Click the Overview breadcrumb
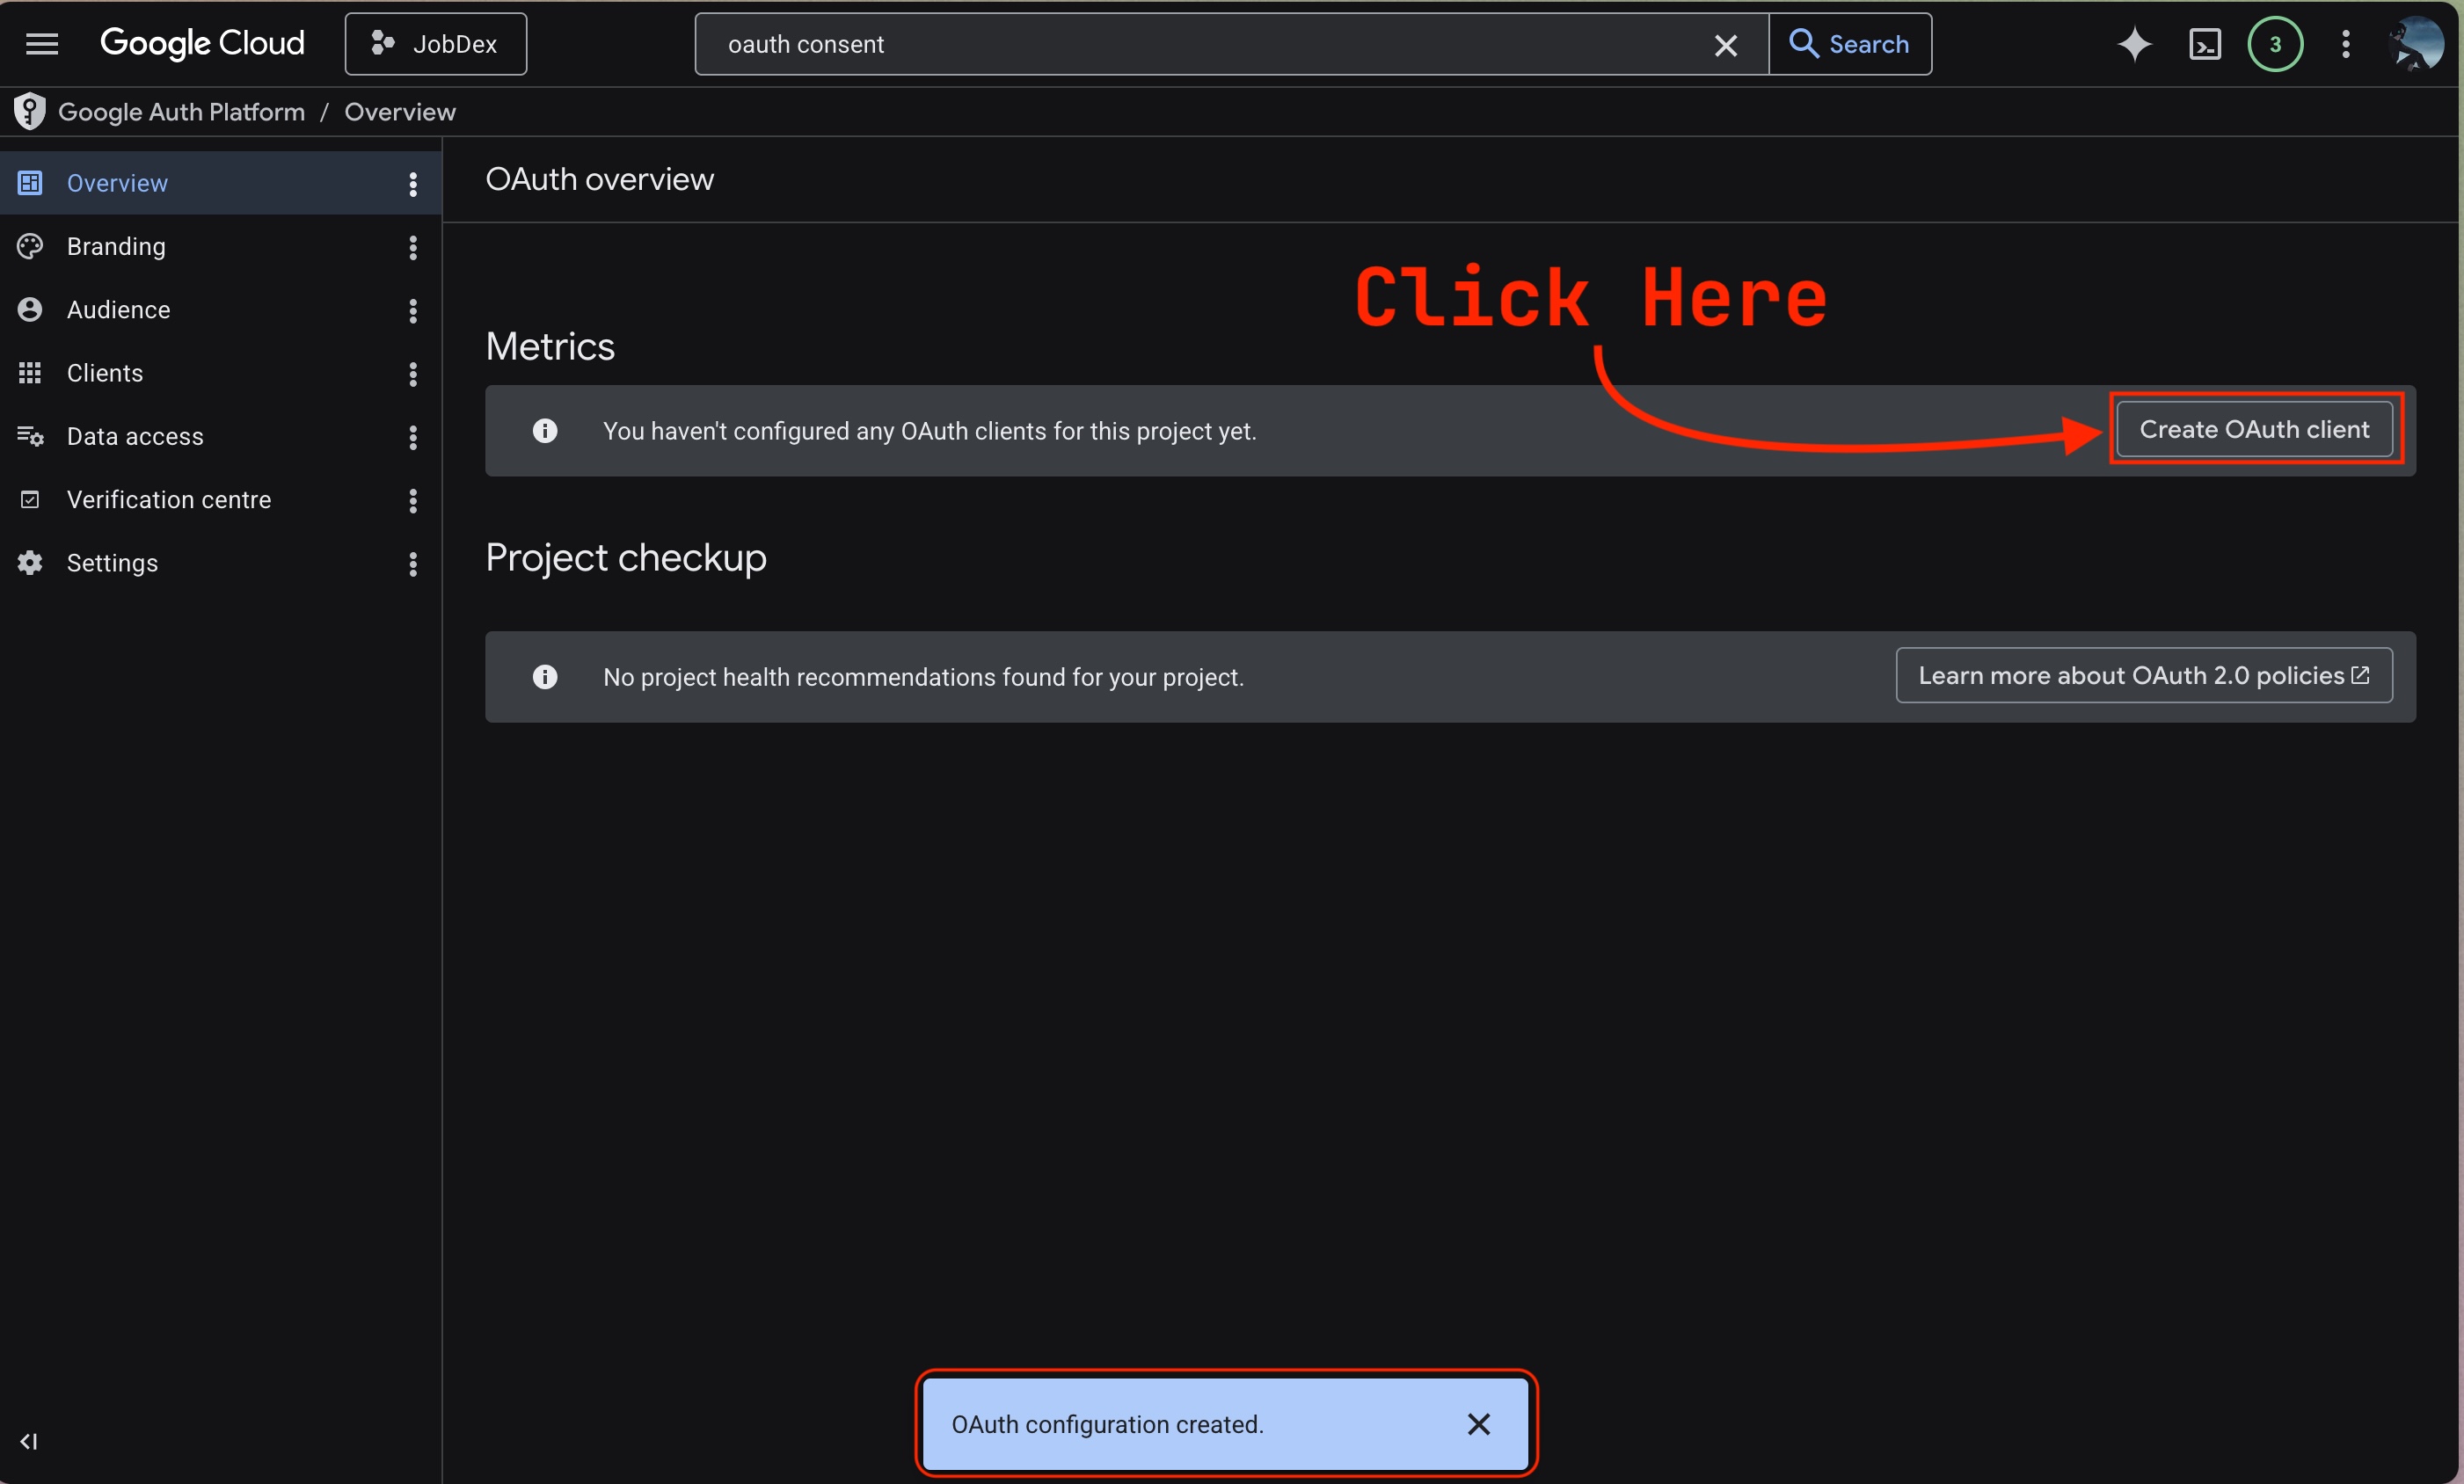This screenshot has height=1484, width=2464. [400, 112]
